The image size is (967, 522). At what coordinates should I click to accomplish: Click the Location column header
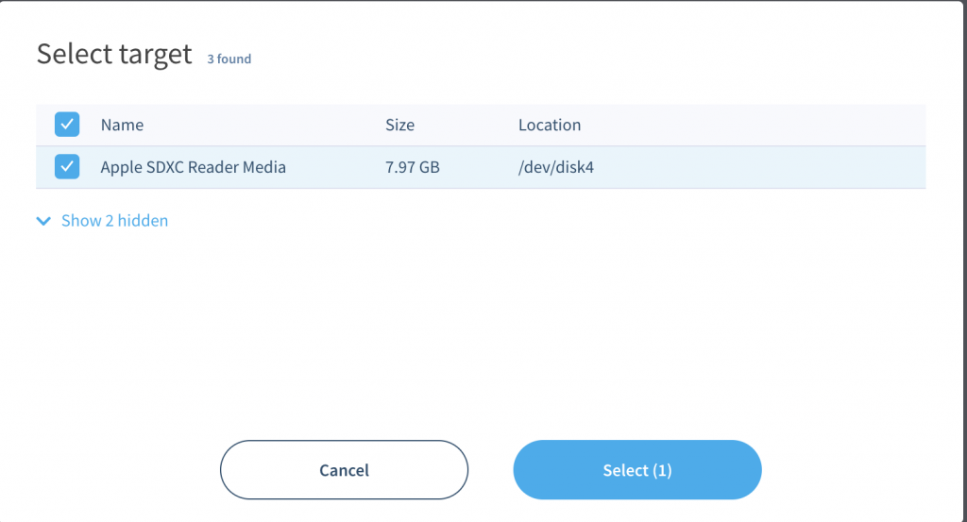point(550,125)
